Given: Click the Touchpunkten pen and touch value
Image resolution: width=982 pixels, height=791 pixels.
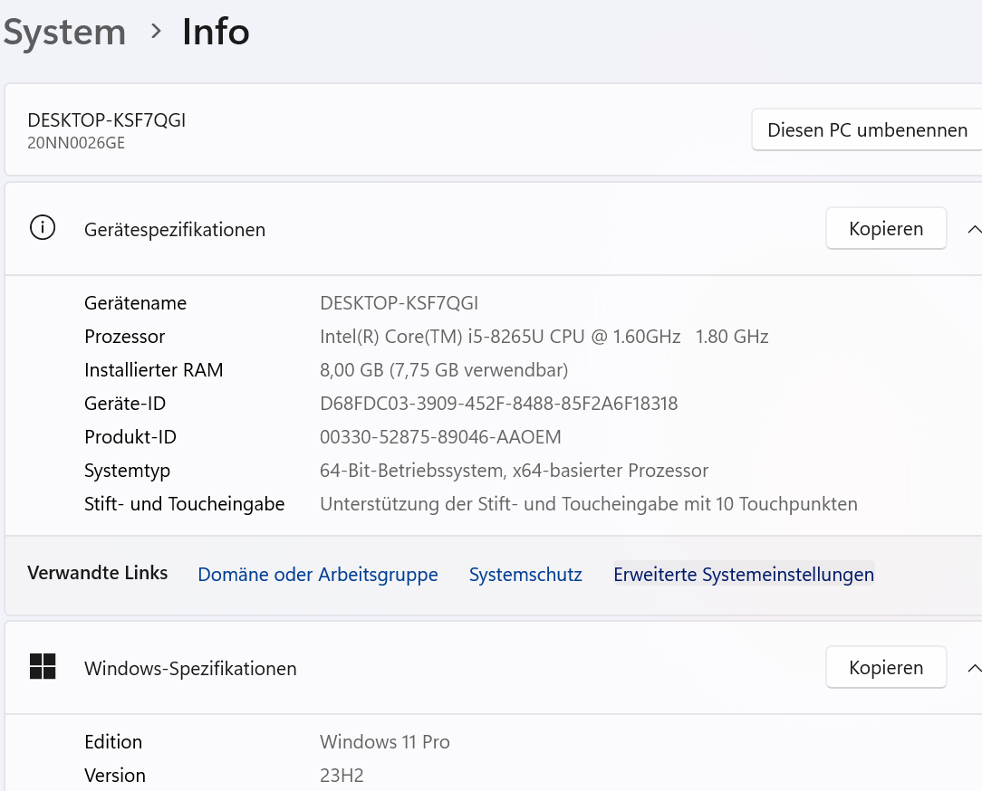Looking at the screenshot, I should tap(589, 504).
